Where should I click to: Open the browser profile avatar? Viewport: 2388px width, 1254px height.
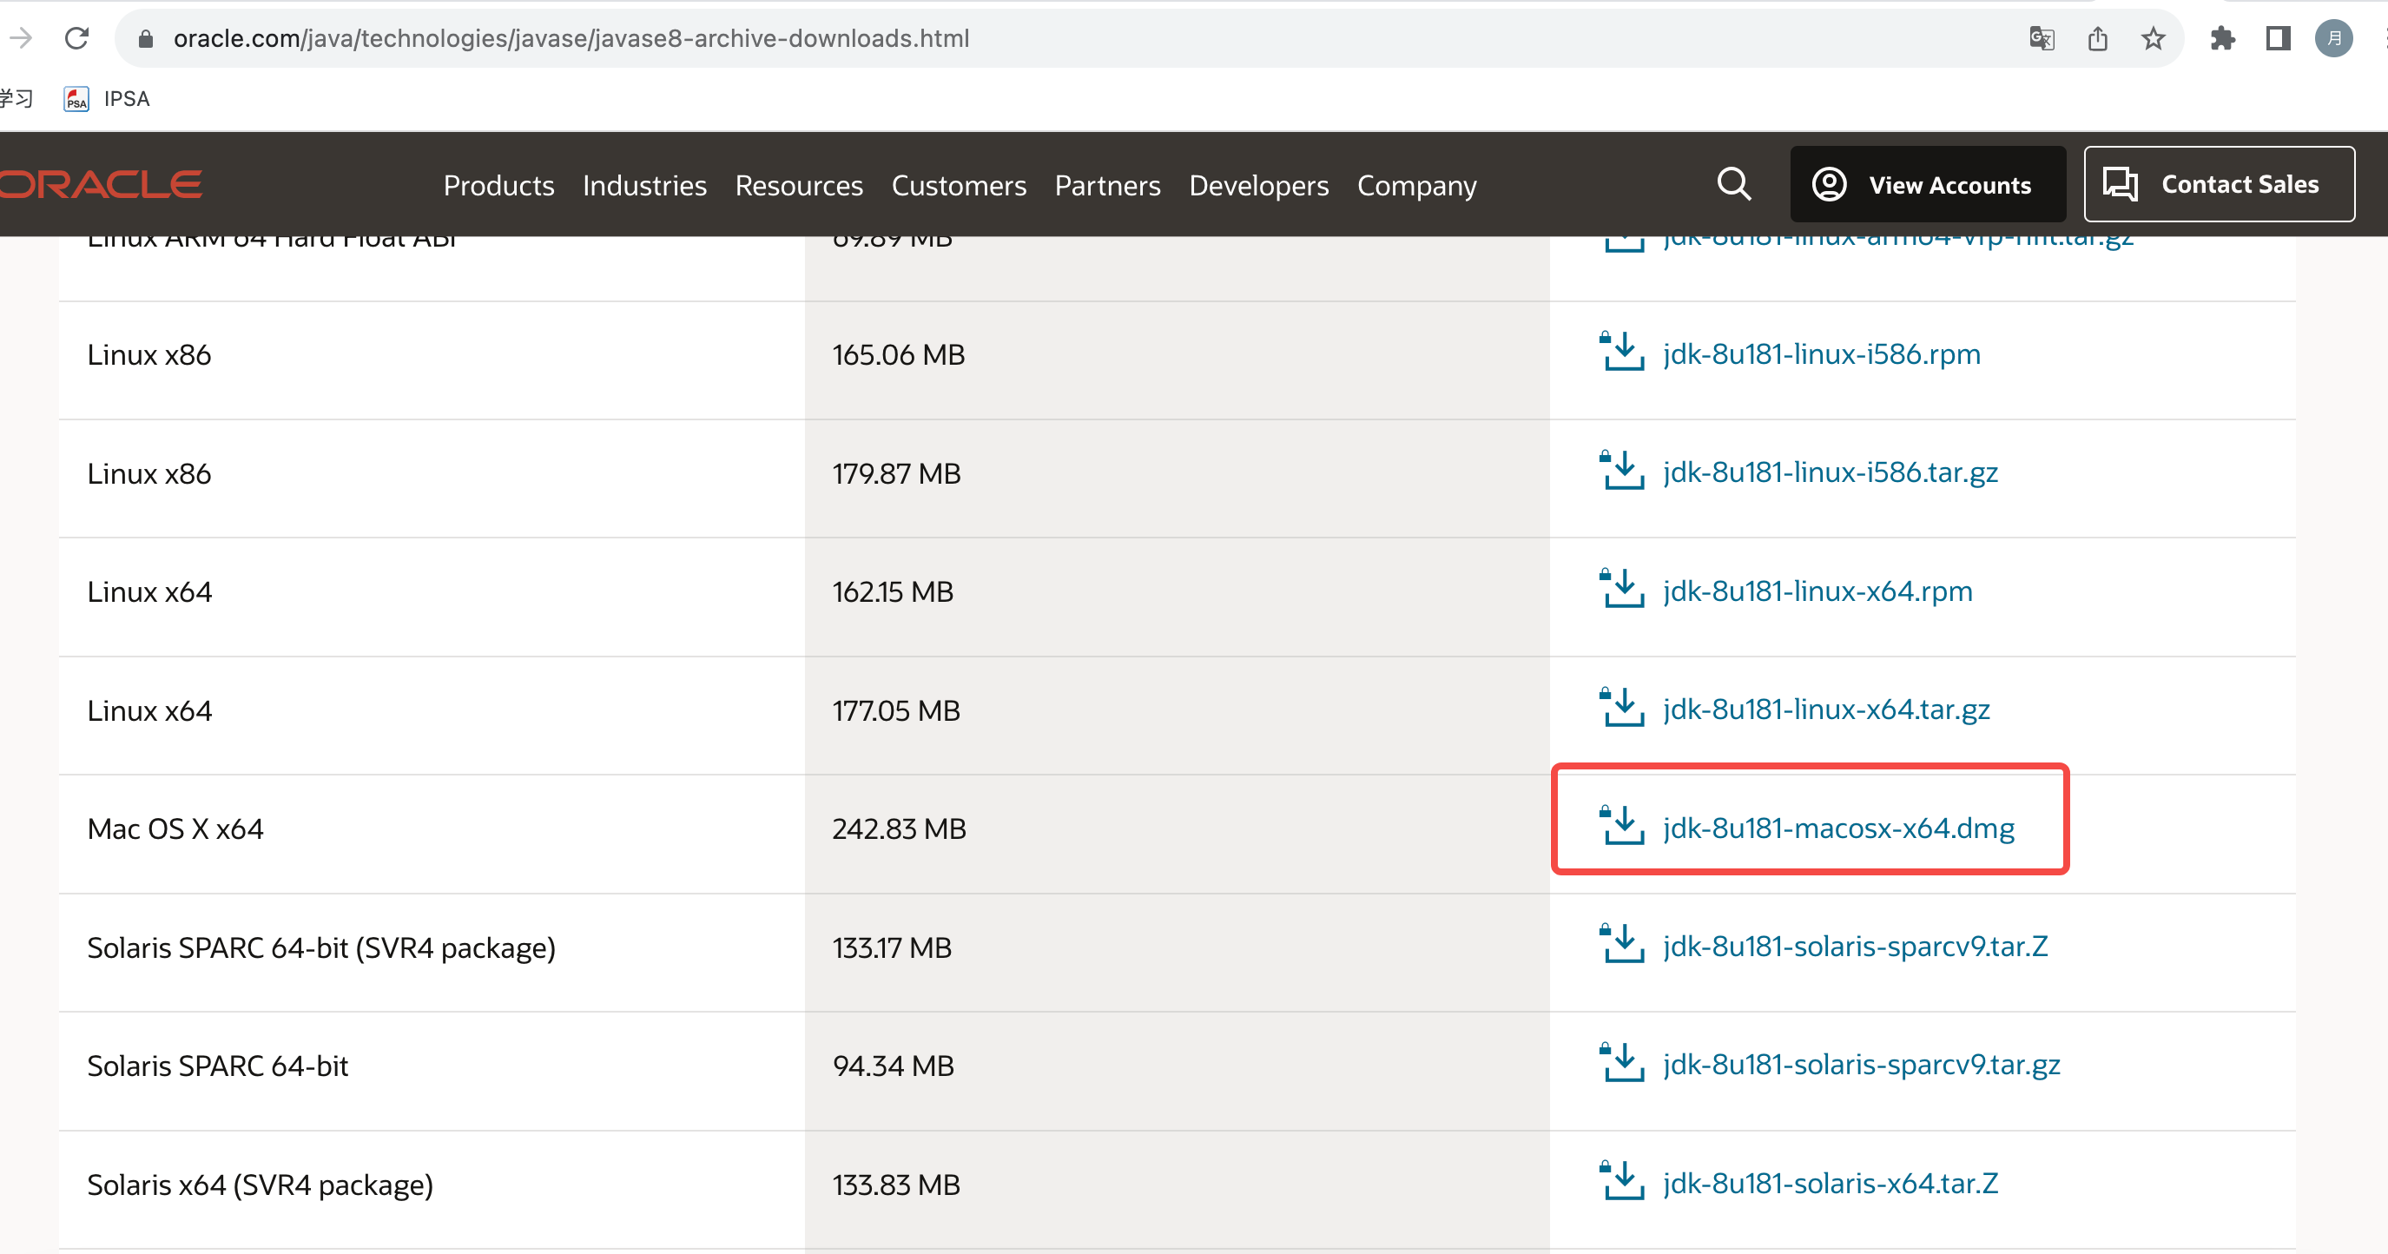coord(2333,38)
